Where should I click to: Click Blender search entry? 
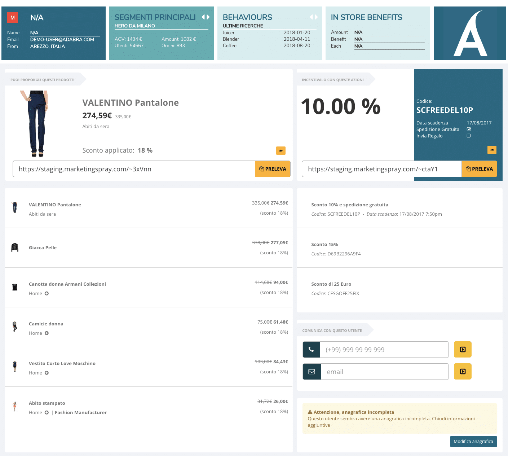coord(231,39)
